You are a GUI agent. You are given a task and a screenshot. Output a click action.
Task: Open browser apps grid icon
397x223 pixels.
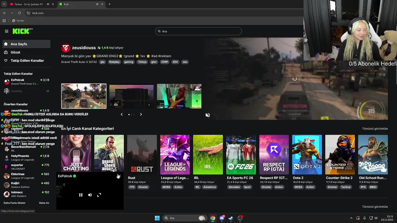[4, 21]
